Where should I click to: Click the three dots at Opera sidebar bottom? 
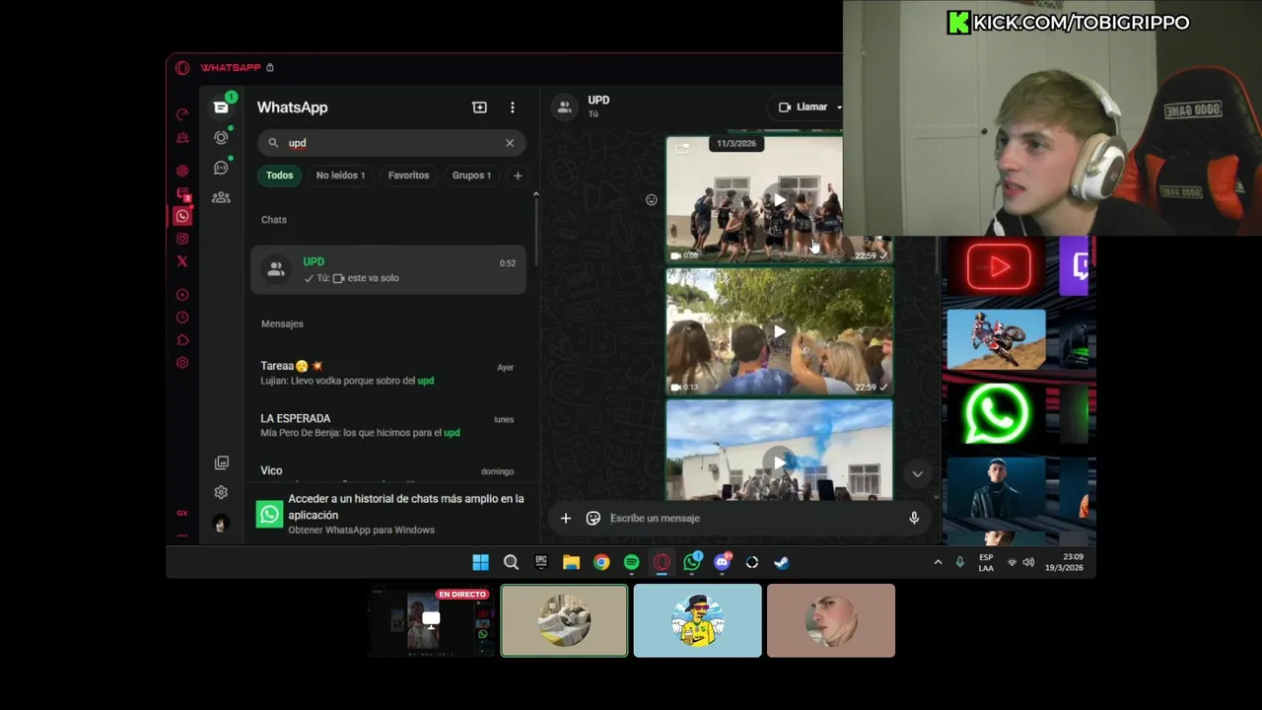pos(182,535)
